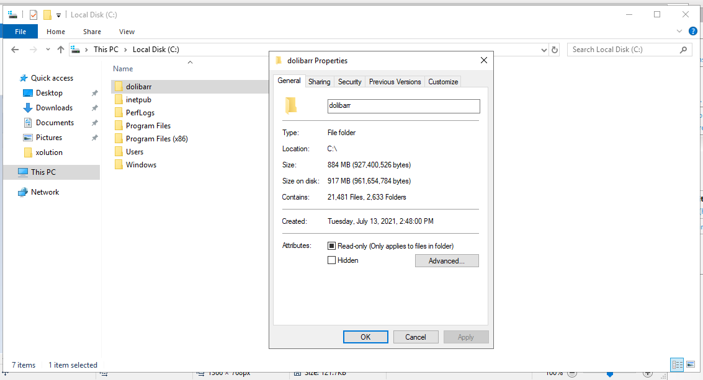
Task: Go back with the Back arrow
Action: click(15, 50)
